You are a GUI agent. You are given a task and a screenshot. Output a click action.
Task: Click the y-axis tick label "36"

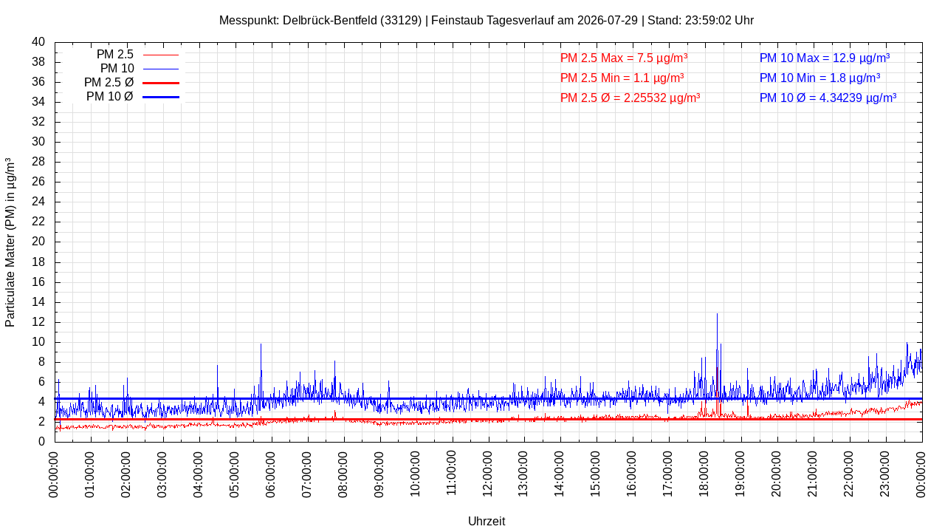[x=38, y=82]
